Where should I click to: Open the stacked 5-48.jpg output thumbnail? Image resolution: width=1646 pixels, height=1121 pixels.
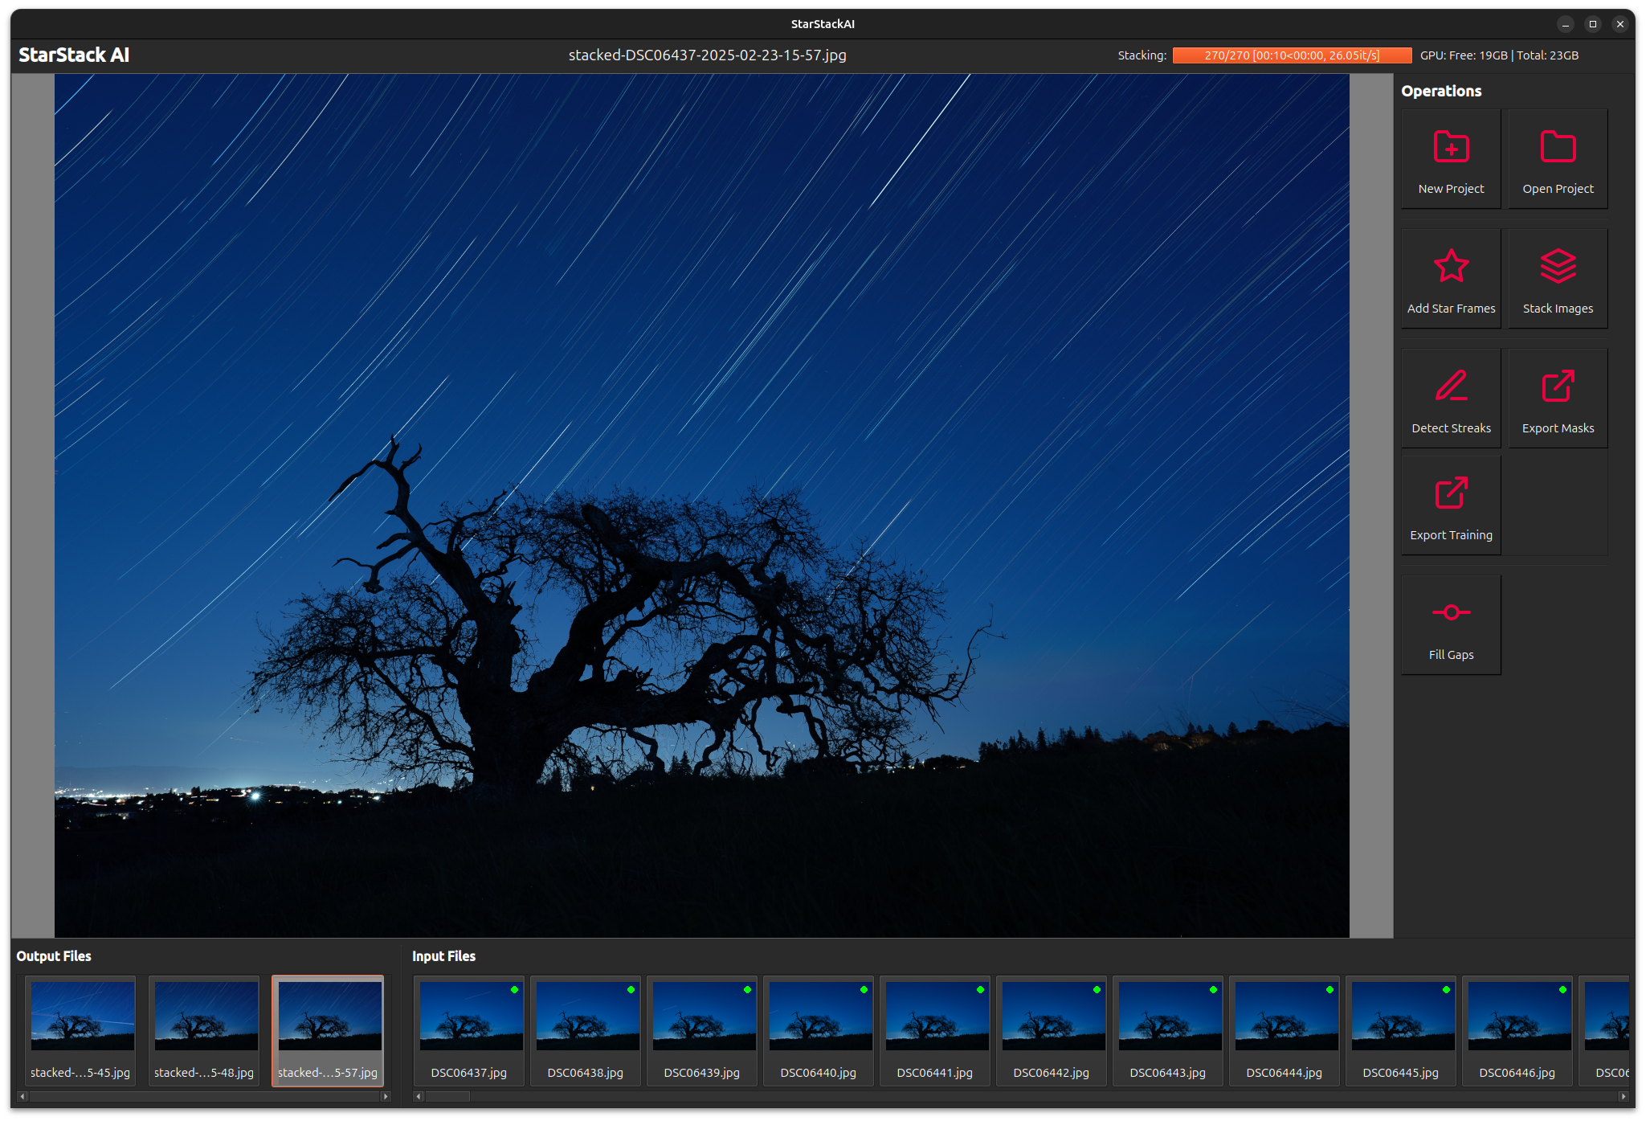(x=206, y=1017)
